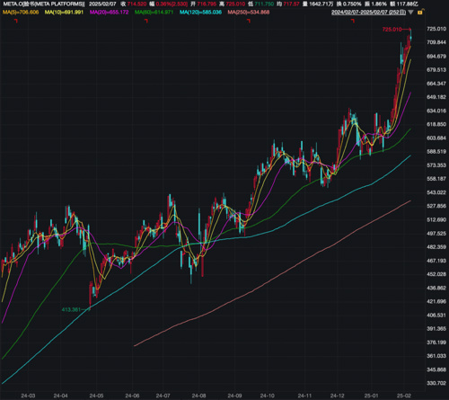Click the red corner marker near 24-12

(353, 21)
